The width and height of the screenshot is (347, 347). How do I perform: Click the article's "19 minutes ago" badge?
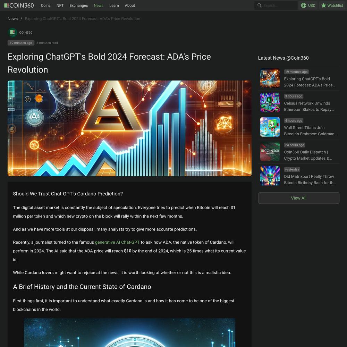click(x=21, y=43)
